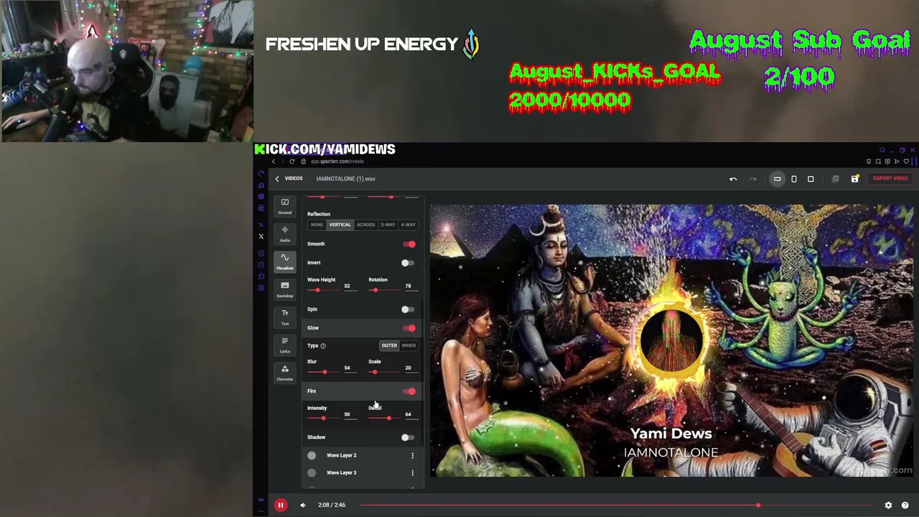Undo the last change
The height and width of the screenshot is (517, 919).
tap(733, 179)
